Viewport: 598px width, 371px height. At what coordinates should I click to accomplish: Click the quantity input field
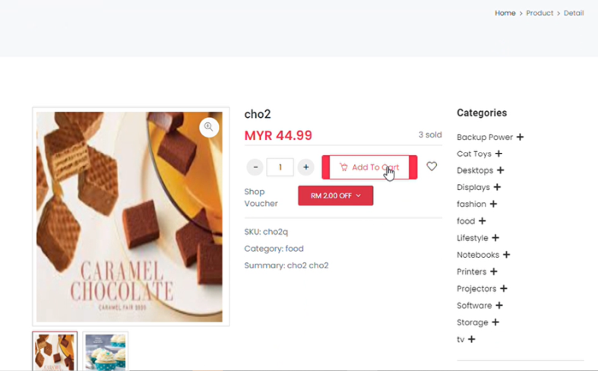click(280, 167)
